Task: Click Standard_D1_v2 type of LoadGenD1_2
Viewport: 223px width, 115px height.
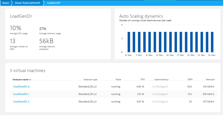Action: click(88, 102)
